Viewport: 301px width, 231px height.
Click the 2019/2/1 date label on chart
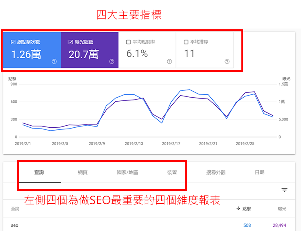click(22, 143)
